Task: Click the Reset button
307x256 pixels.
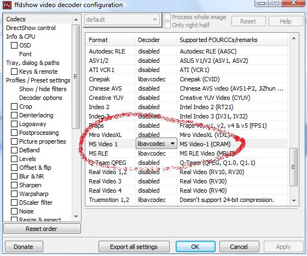Action: [x=248, y=21]
